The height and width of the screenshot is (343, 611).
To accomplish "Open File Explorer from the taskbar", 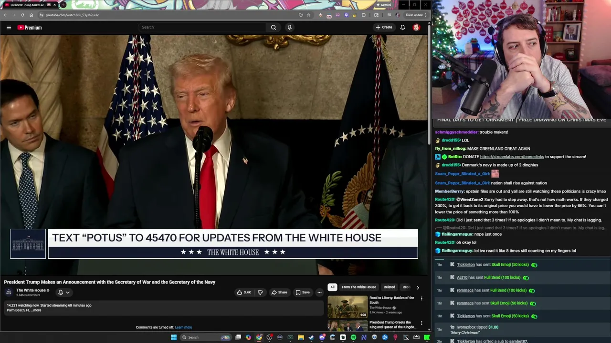I will coord(301,337).
